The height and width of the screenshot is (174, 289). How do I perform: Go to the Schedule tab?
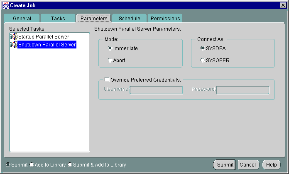(129, 19)
